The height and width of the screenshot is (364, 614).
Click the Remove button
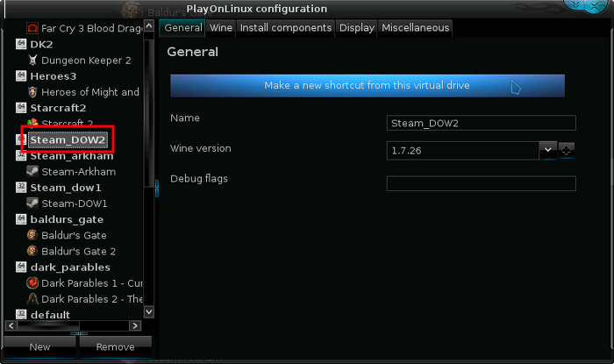(116, 346)
